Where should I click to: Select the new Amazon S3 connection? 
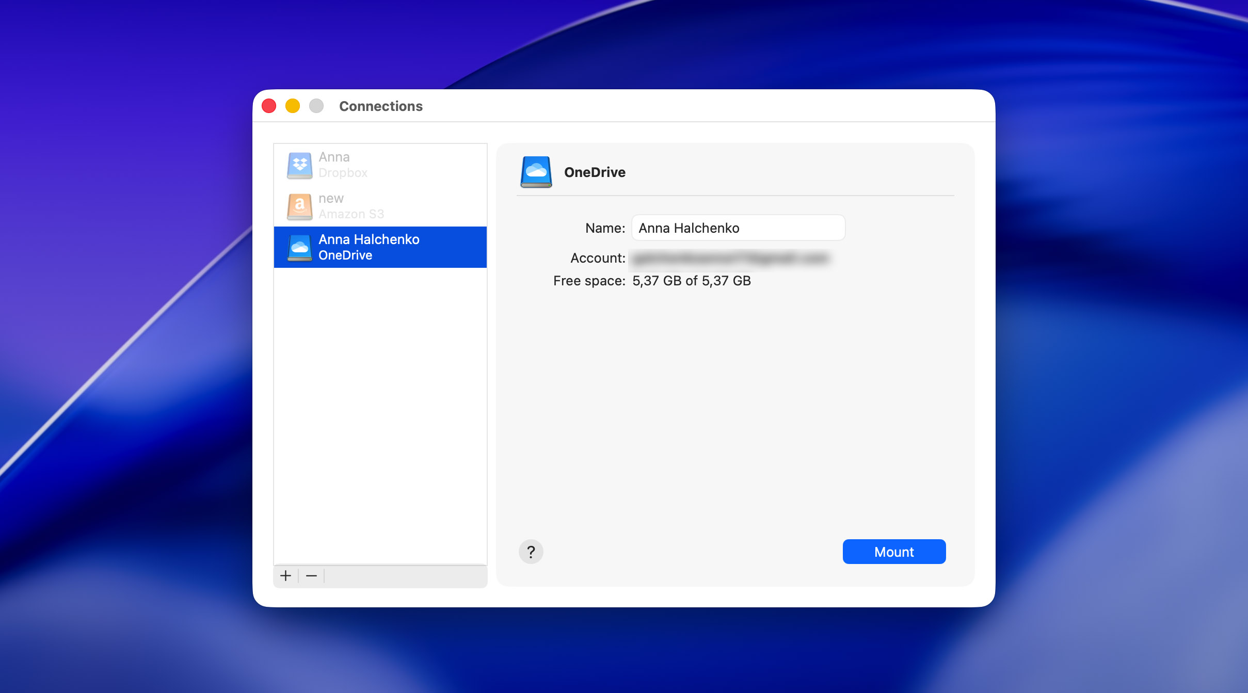pyautogui.click(x=380, y=205)
